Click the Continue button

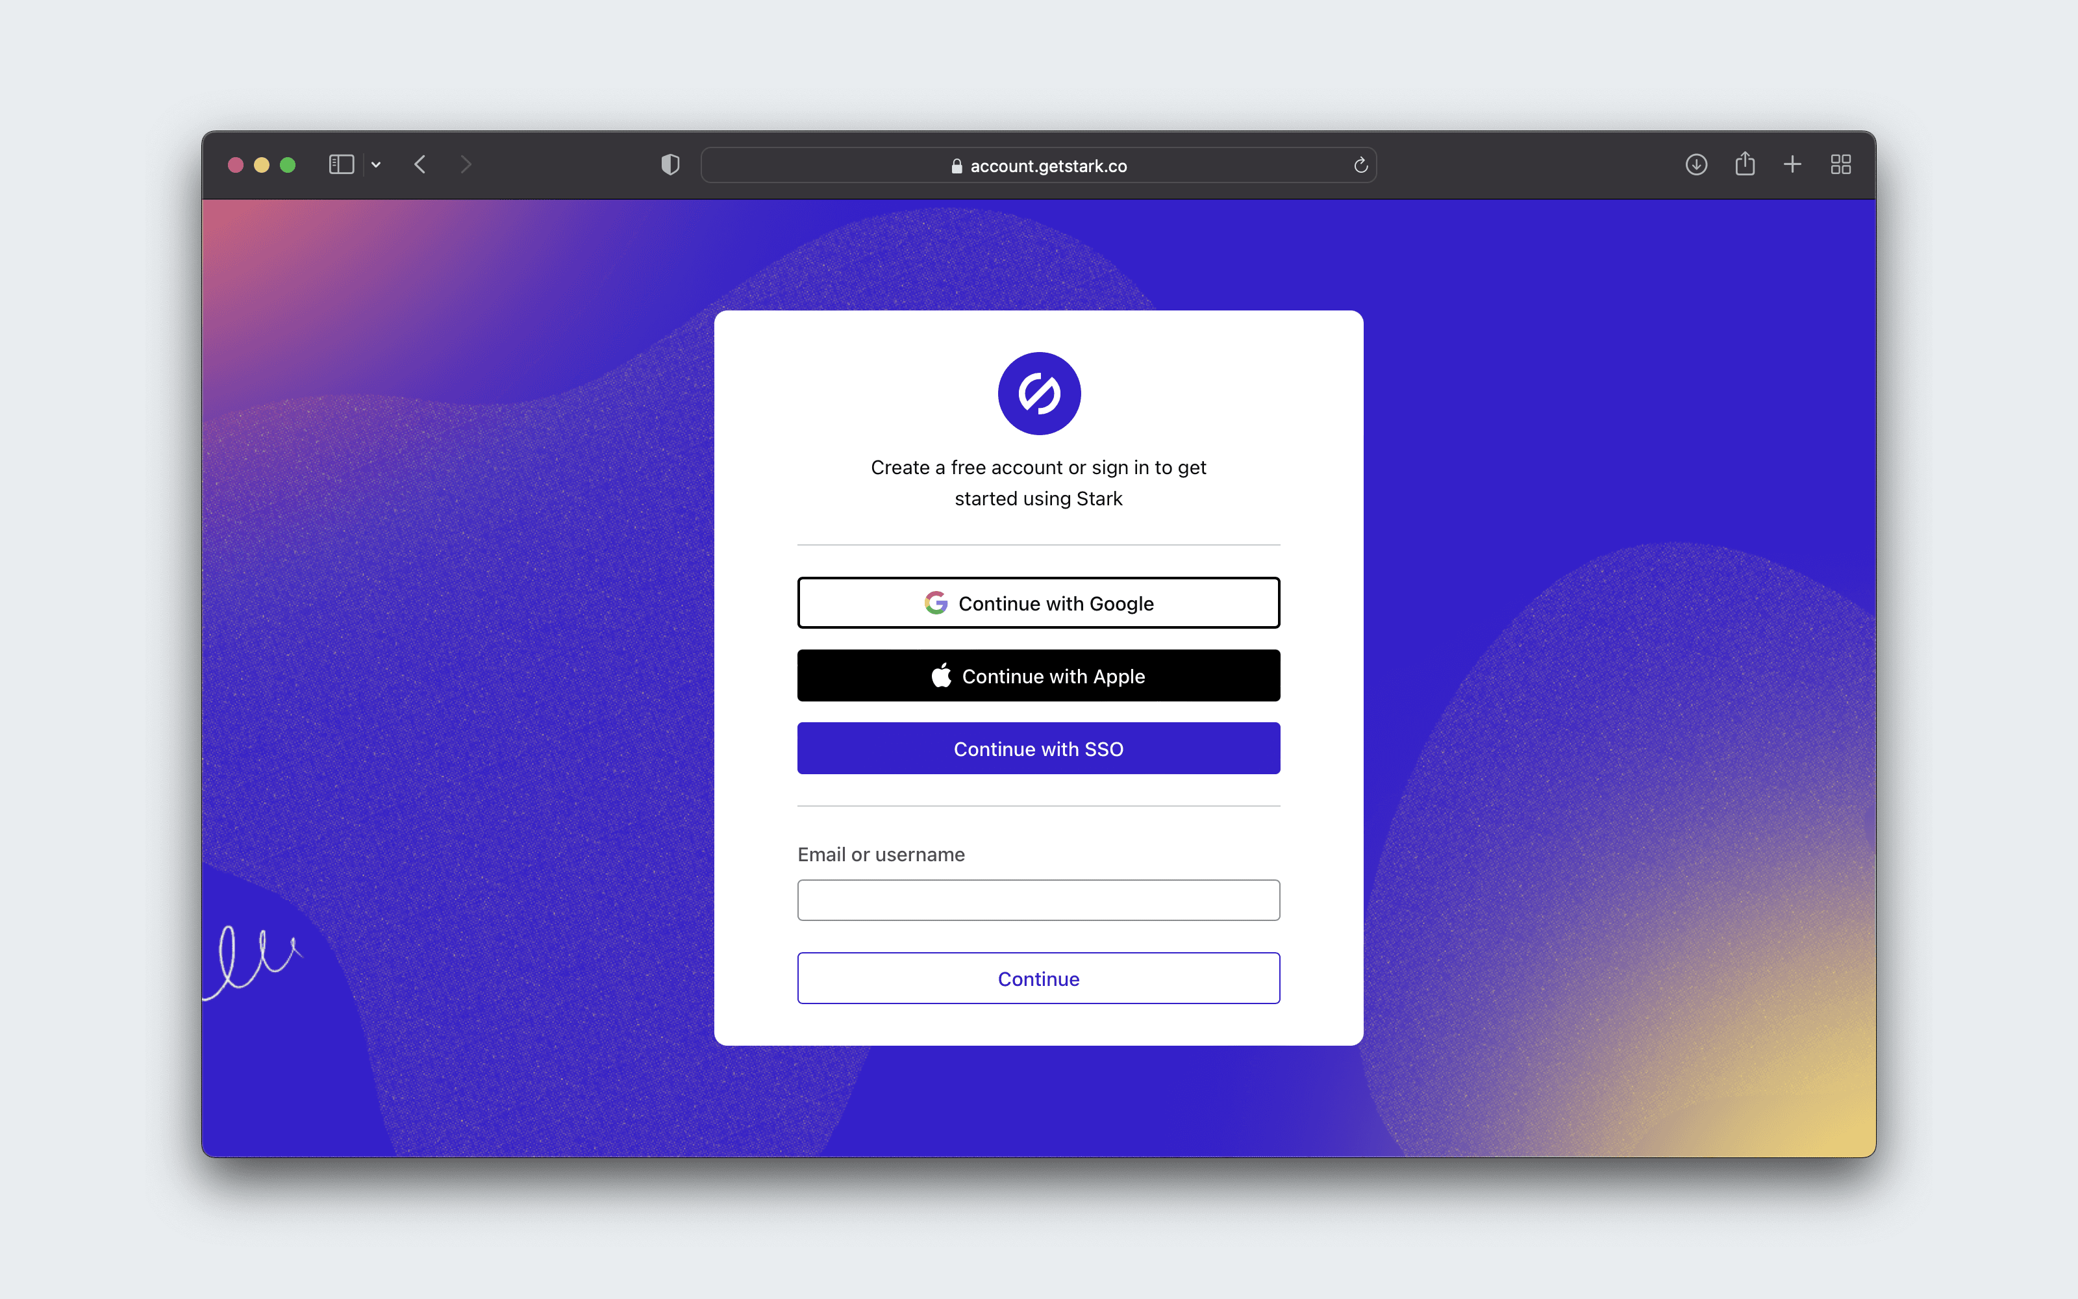pos(1038,979)
